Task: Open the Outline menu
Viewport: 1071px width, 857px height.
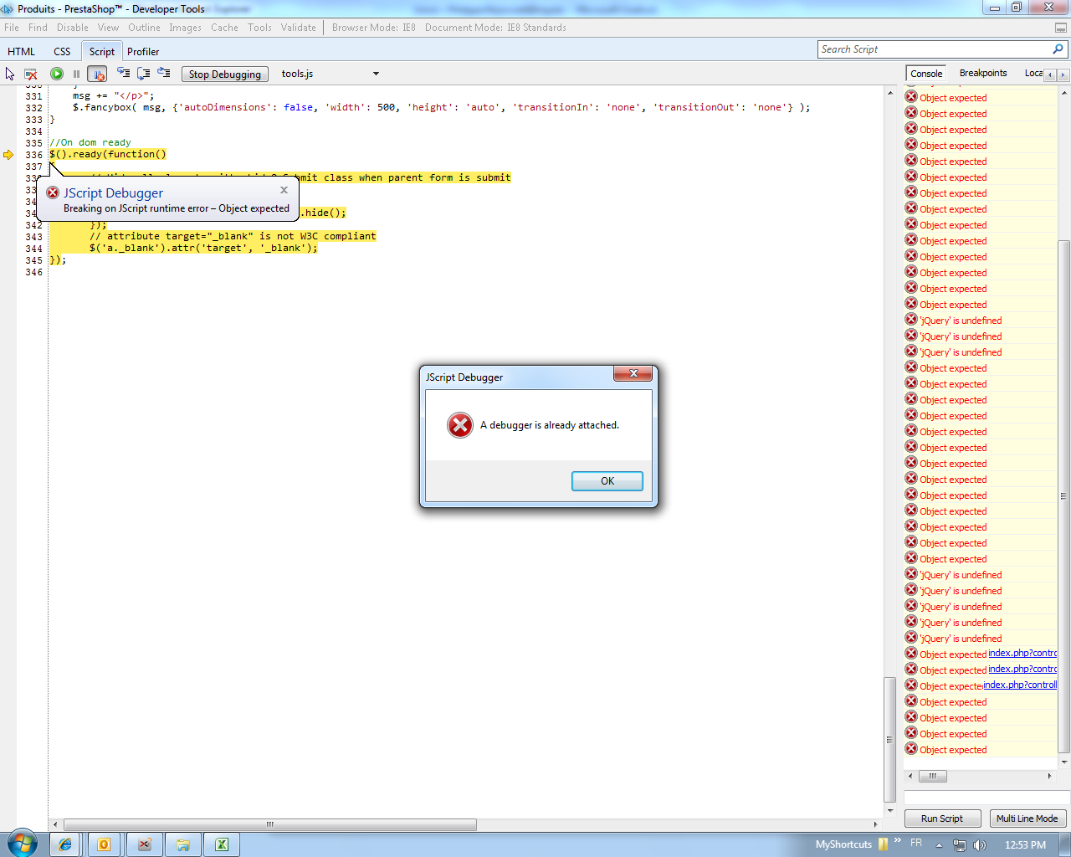Action: coord(144,28)
